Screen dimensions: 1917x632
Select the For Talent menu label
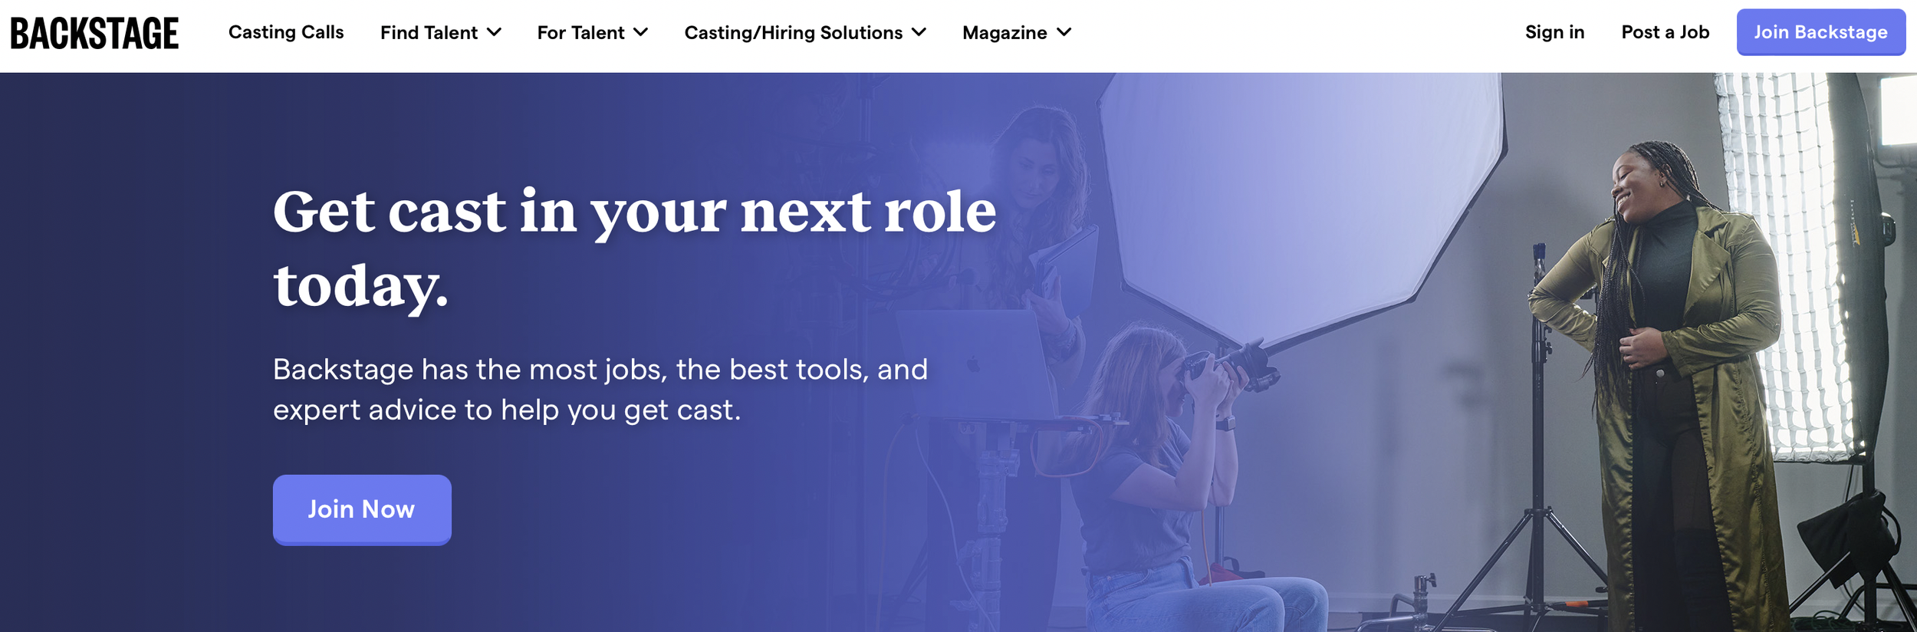[580, 33]
